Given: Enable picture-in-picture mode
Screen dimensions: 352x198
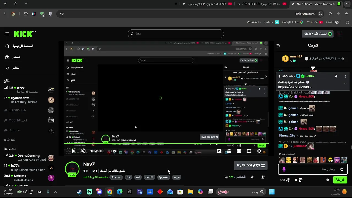Looking at the screenshot, I should point(219,151).
